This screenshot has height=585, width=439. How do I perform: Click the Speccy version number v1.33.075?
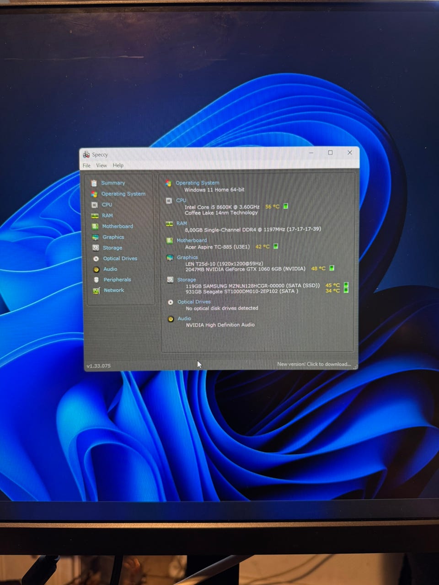pyautogui.click(x=99, y=366)
